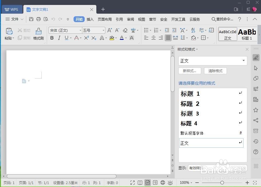The height and width of the screenshot is (187, 261).
Task: Apply superscript X² formatting
Action: (86, 38)
